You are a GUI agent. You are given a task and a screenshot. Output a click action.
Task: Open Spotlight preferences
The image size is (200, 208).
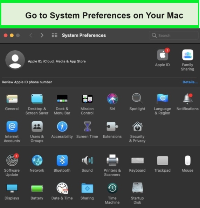pyautogui.click(x=137, y=99)
